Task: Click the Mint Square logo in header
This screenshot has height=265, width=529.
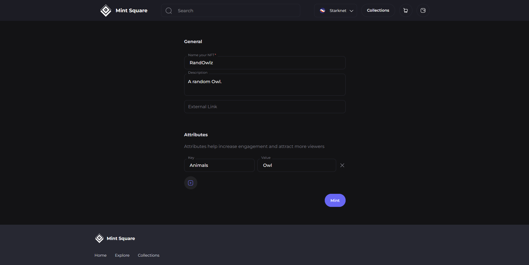Action: [x=105, y=11]
